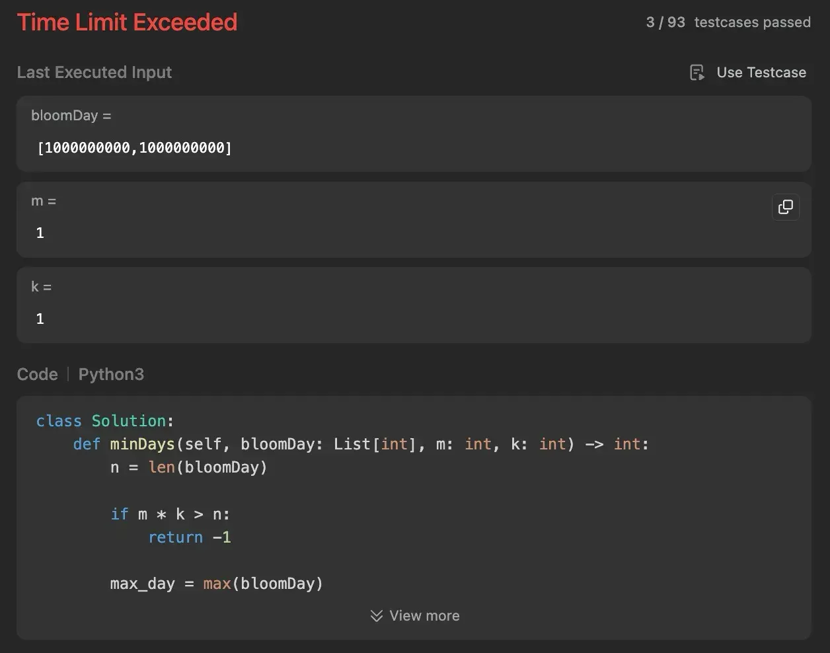Select the Python3 language label
830x653 pixels.
[111, 374]
